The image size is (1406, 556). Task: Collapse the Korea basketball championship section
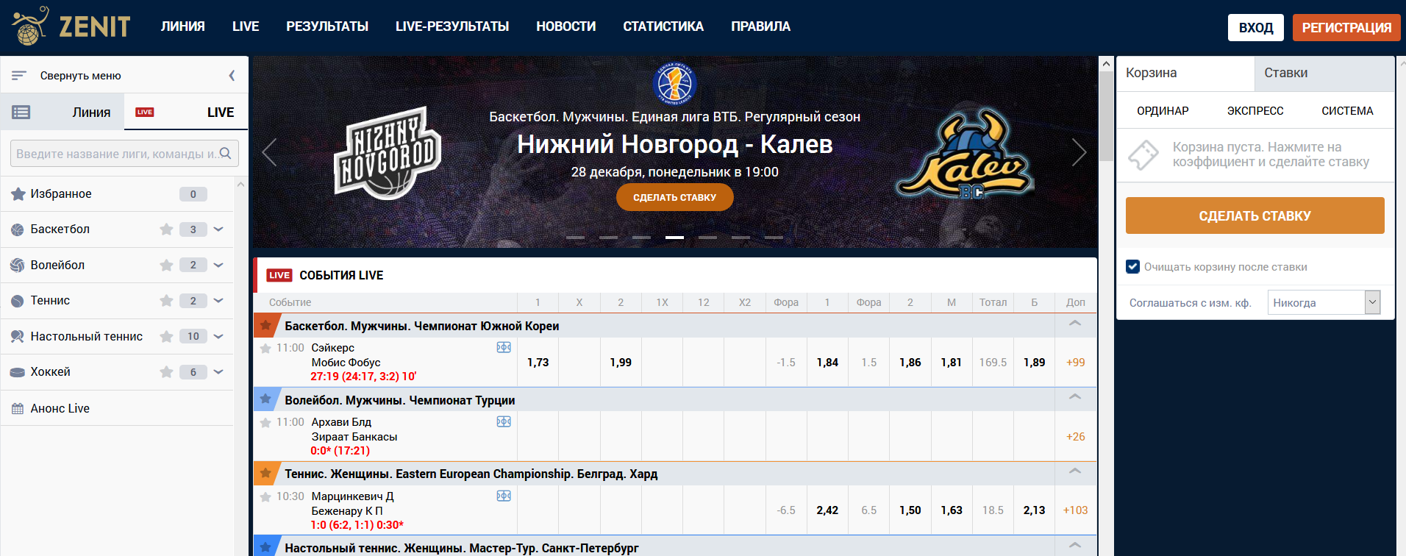tap(1074, 324)
